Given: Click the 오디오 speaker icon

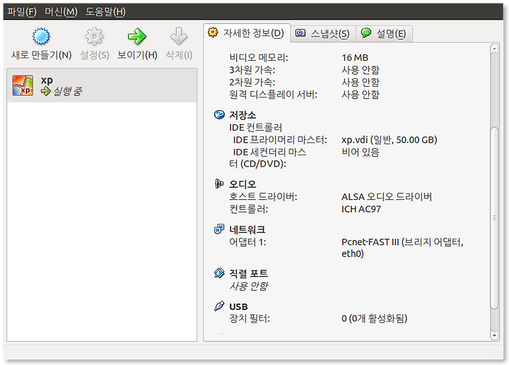Looking at the screenshot, I should [219, 184].
